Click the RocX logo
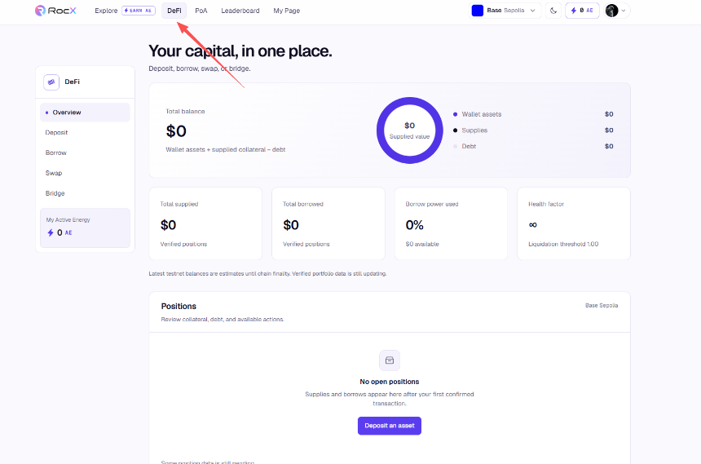 [x=55, y=11]
